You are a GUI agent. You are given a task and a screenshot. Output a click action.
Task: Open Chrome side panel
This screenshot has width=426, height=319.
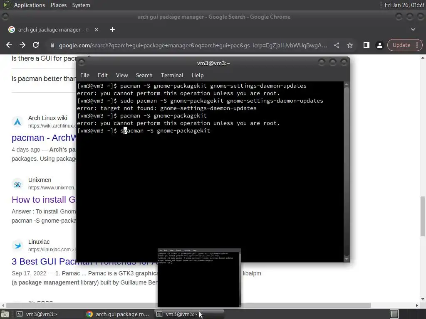367,45
